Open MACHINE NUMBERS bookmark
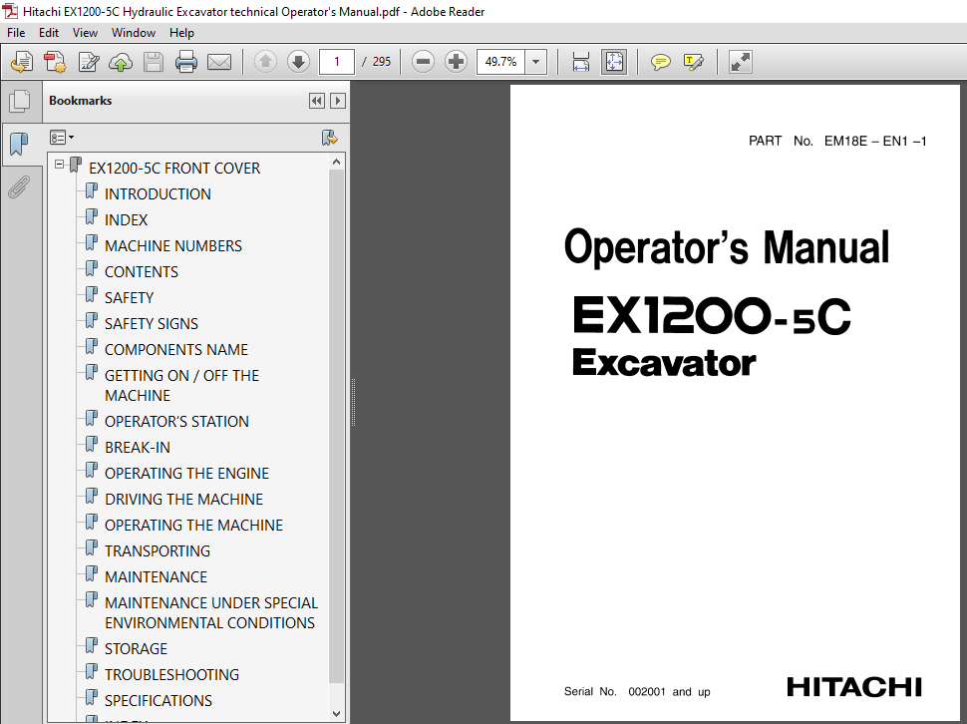This screenshot has height=724, width=967. tap(173, 246)
